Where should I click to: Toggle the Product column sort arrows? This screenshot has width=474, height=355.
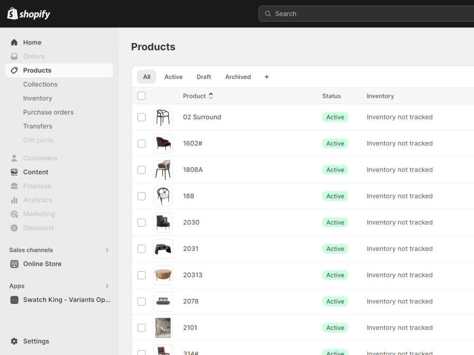[210, 96]
